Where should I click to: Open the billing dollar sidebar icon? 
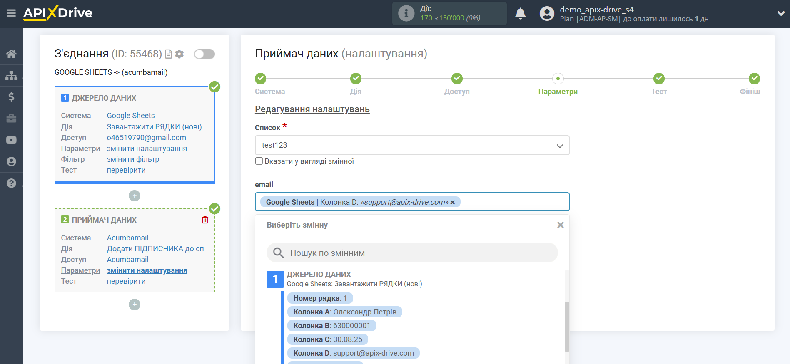[x=11, y=97]
